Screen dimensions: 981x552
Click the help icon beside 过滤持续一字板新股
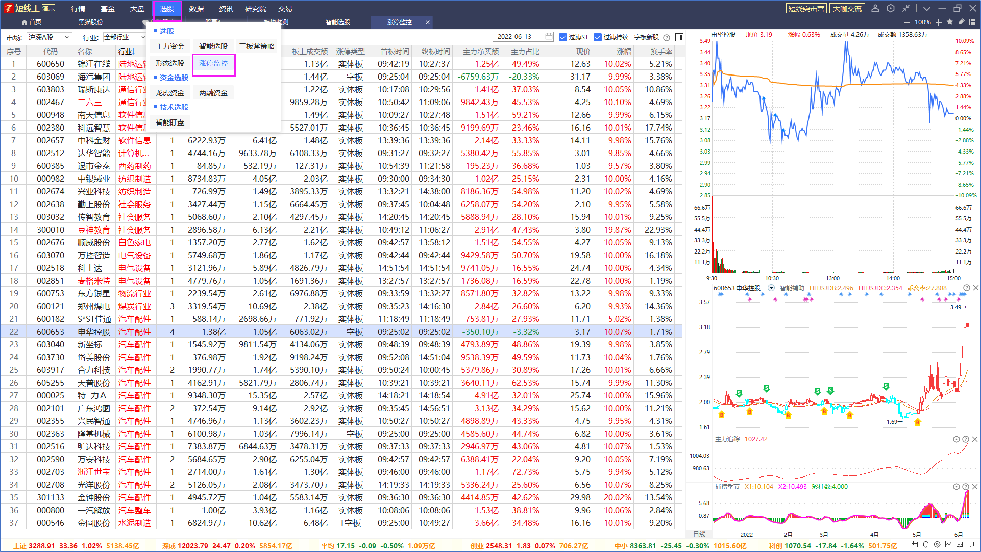[x=667, y=37]
